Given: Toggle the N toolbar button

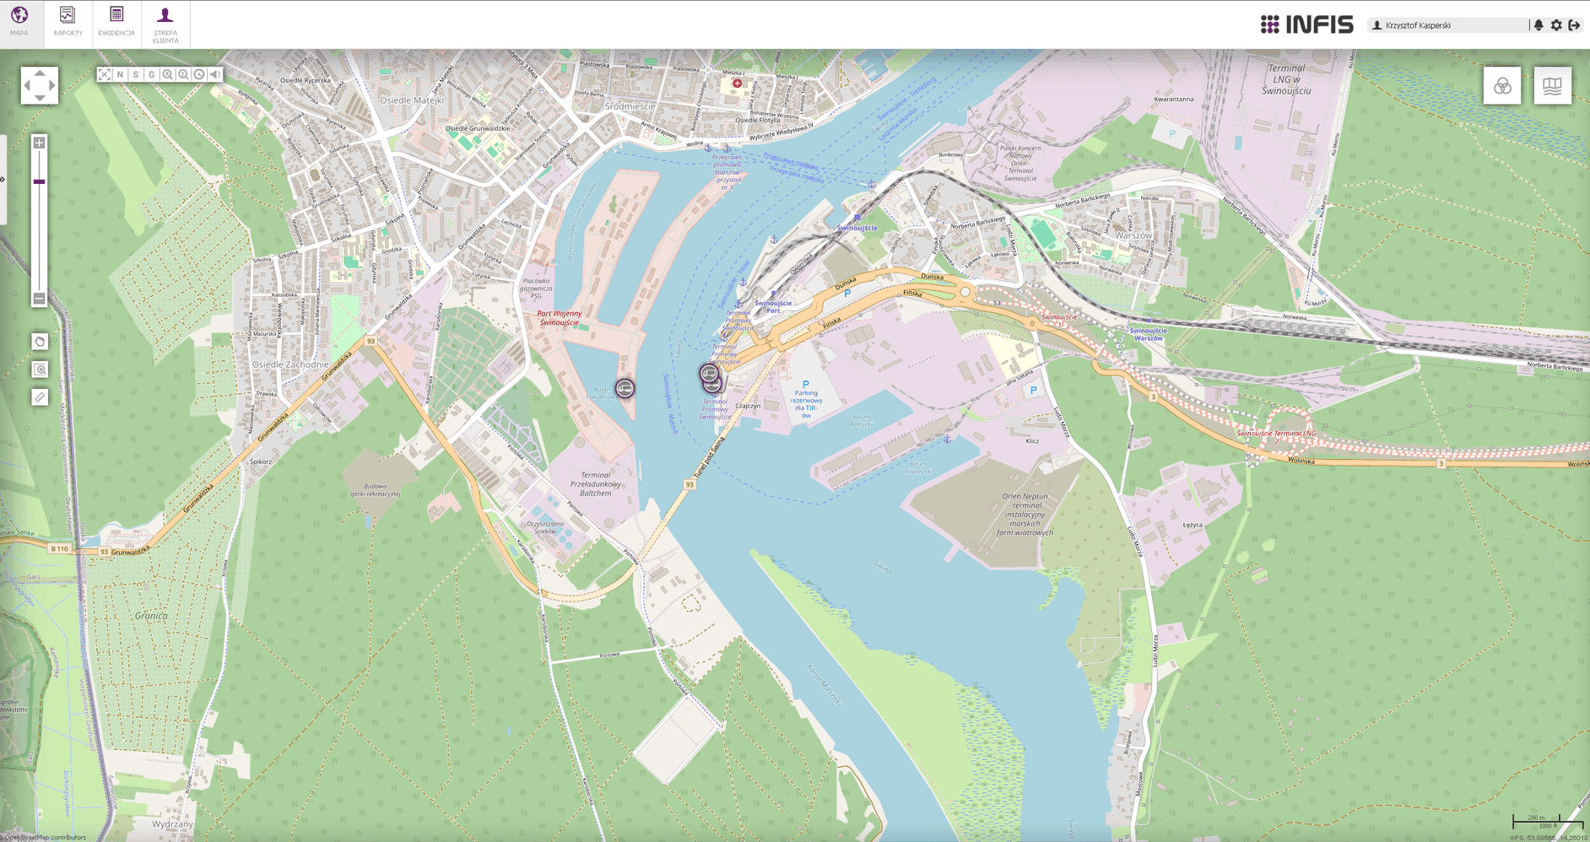Looking at the screenshot, I should point(120,74).
